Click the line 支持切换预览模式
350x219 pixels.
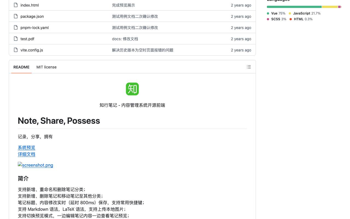pyautogui.click(x=74, y=216)
